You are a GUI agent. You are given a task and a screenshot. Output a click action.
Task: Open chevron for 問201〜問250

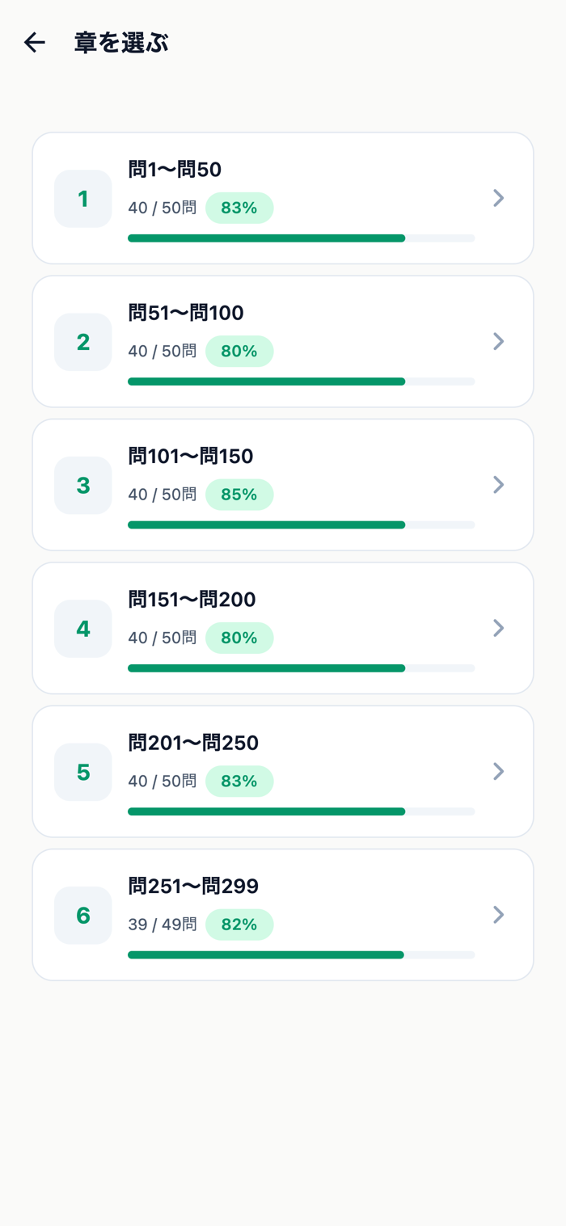pyautogui.click(x=499, y=771)
